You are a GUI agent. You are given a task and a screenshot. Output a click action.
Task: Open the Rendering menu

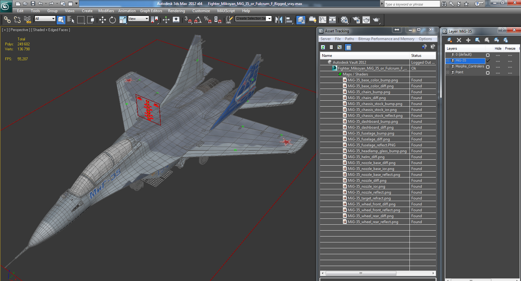pyautogui.click(x=176, y=11)
